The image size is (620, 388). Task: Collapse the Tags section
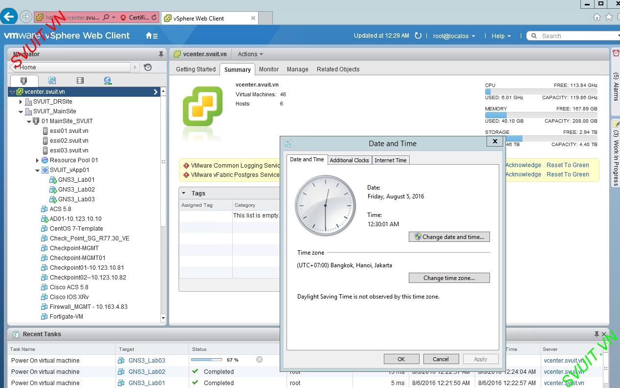183,193
